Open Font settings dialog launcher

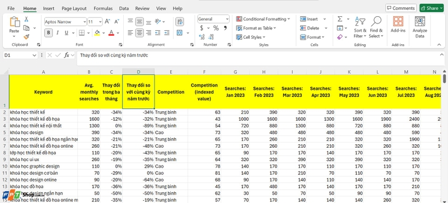120,45
